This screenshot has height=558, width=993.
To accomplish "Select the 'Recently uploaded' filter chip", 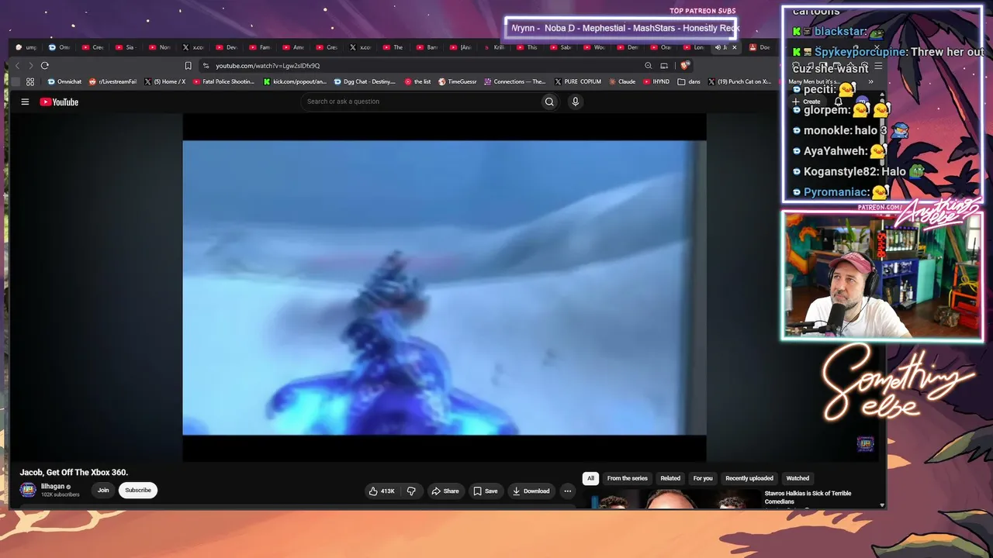I will pos(749,478).
